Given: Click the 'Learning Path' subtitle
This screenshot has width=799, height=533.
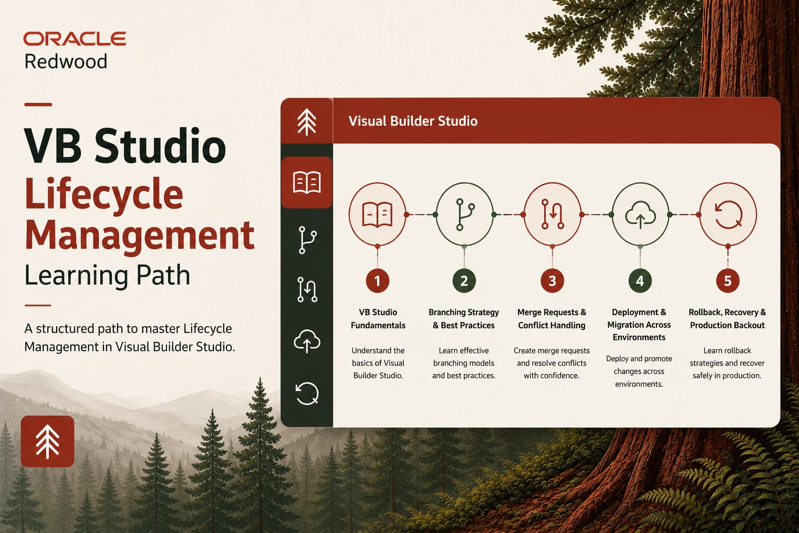Looking at the screenshot, I should pos(107,276).
